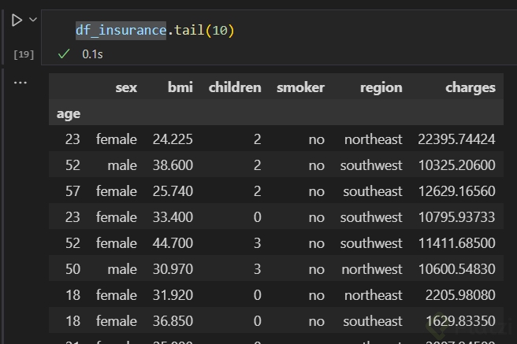The height and width of the screenshot is (344, 517).
Task: Click the age 57 index cell
Action: click(x=72, y=191)
